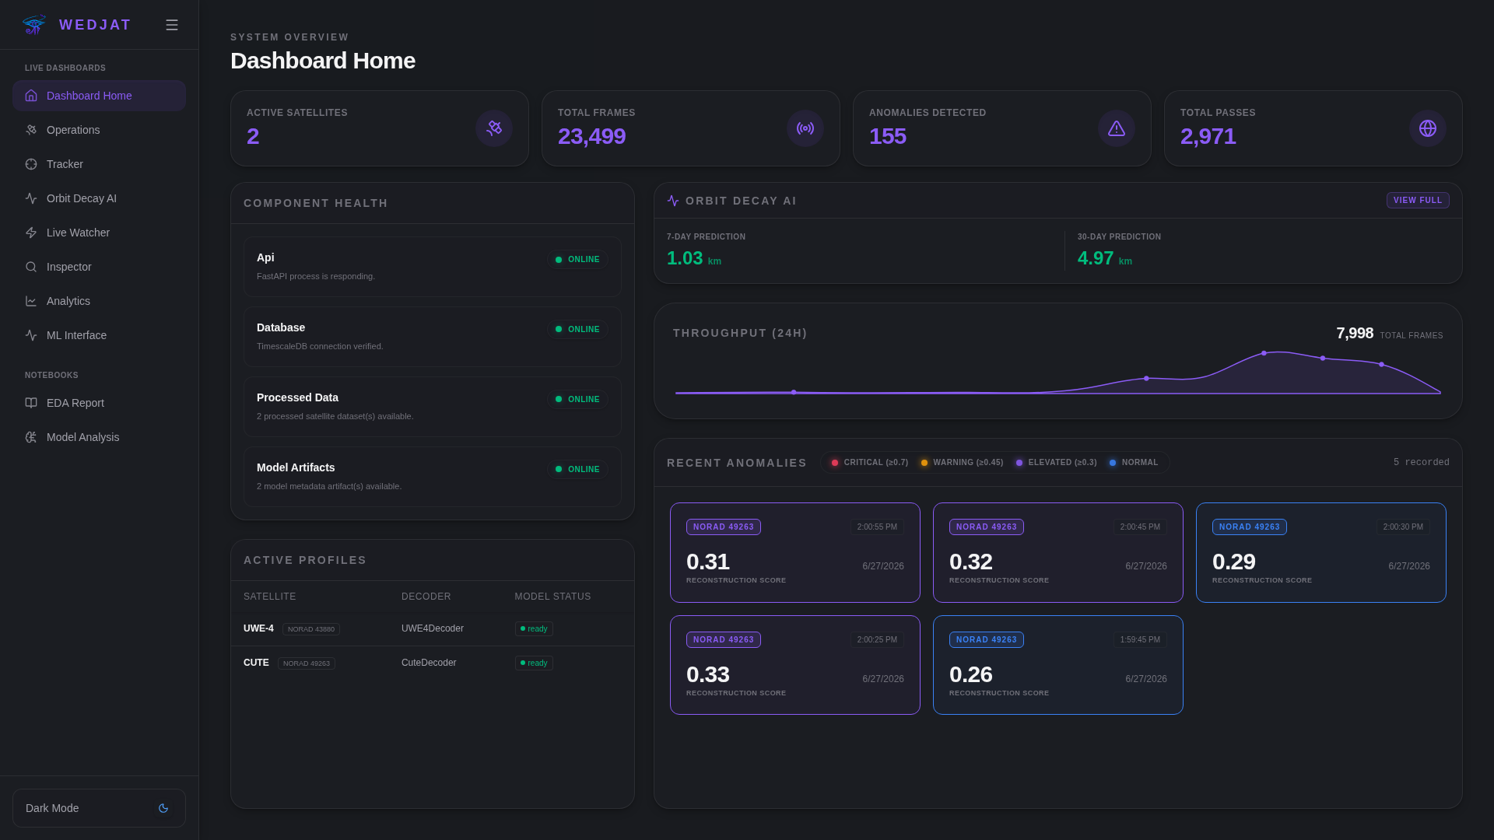Click the 155 anomalies detected figure
The image size is (1494, 840).
(887, 136)
